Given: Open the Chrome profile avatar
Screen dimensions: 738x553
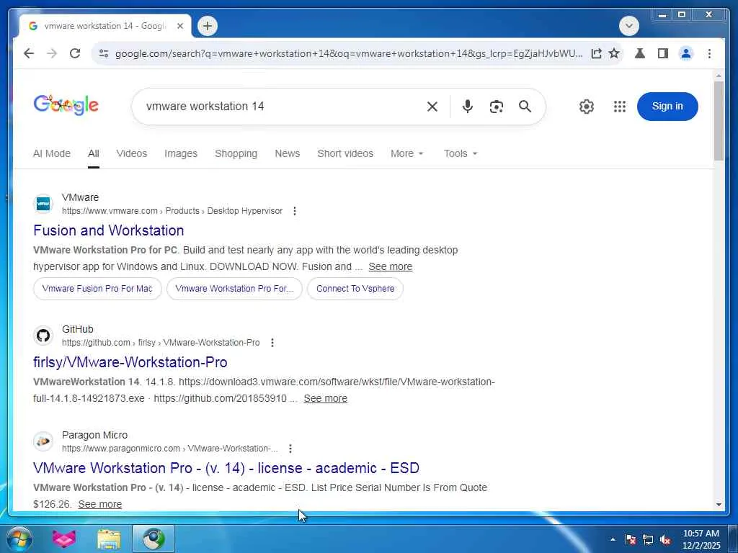Looking at the screenshot, I should (686, 53).
